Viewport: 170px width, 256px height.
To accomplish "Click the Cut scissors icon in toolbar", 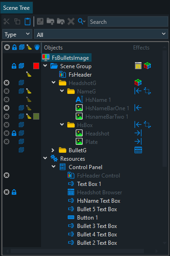I will (x=7, y=21).
